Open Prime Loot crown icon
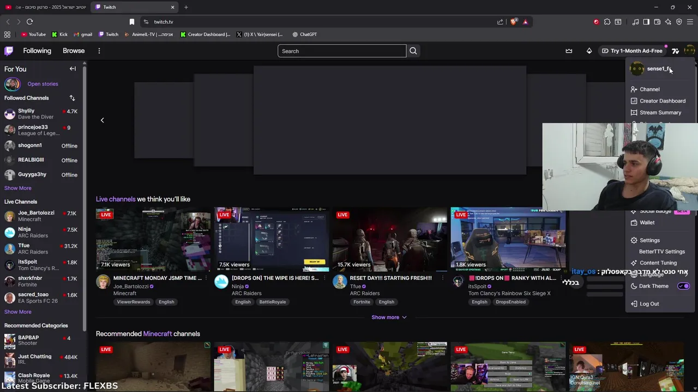The image size is (698, 392). [x=569, y=51]
